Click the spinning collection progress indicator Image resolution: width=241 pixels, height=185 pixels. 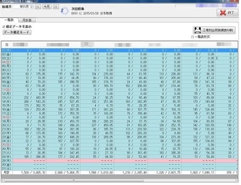pyautogui.click(x=65, y=11)
